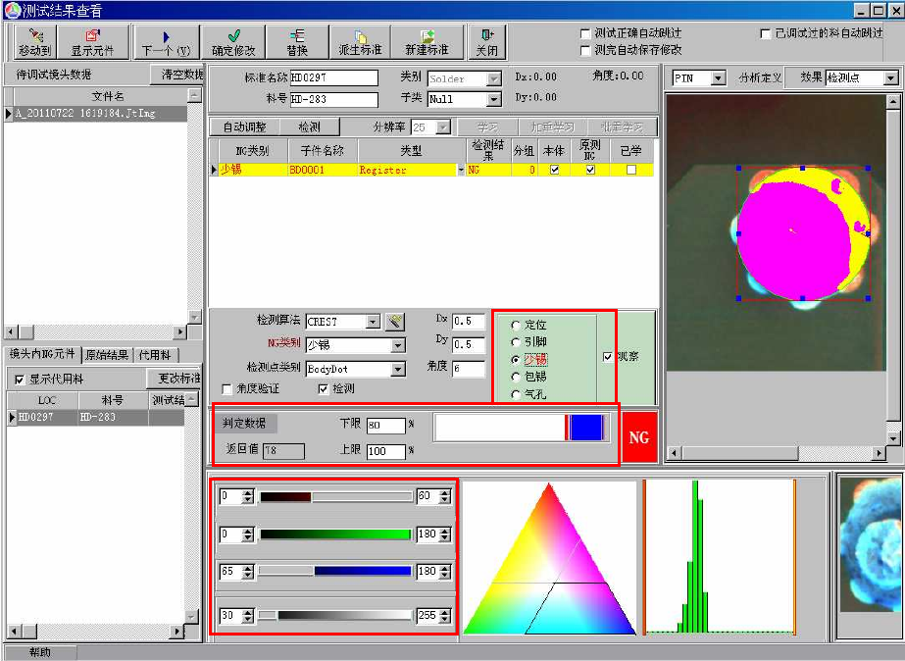Click the 移动到 toolbar icon
905x661 pixels.
click(x=33, y=42)
